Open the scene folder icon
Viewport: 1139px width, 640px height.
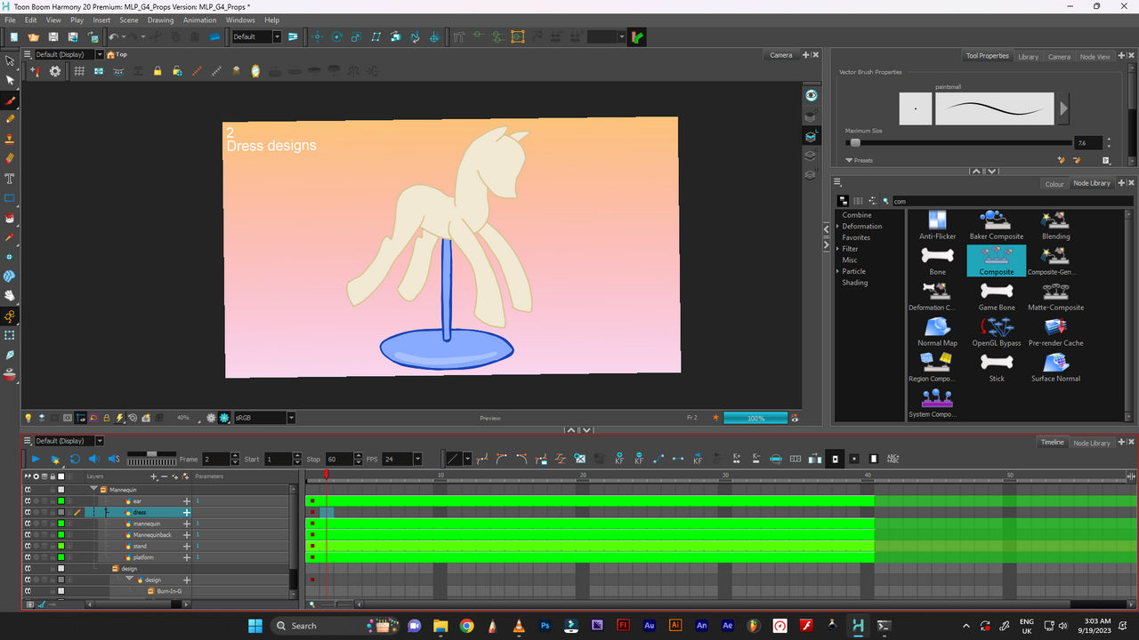coord(33,36)
